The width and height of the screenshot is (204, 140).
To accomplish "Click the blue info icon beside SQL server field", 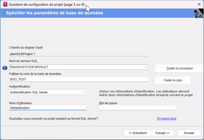I will (5, 68).
